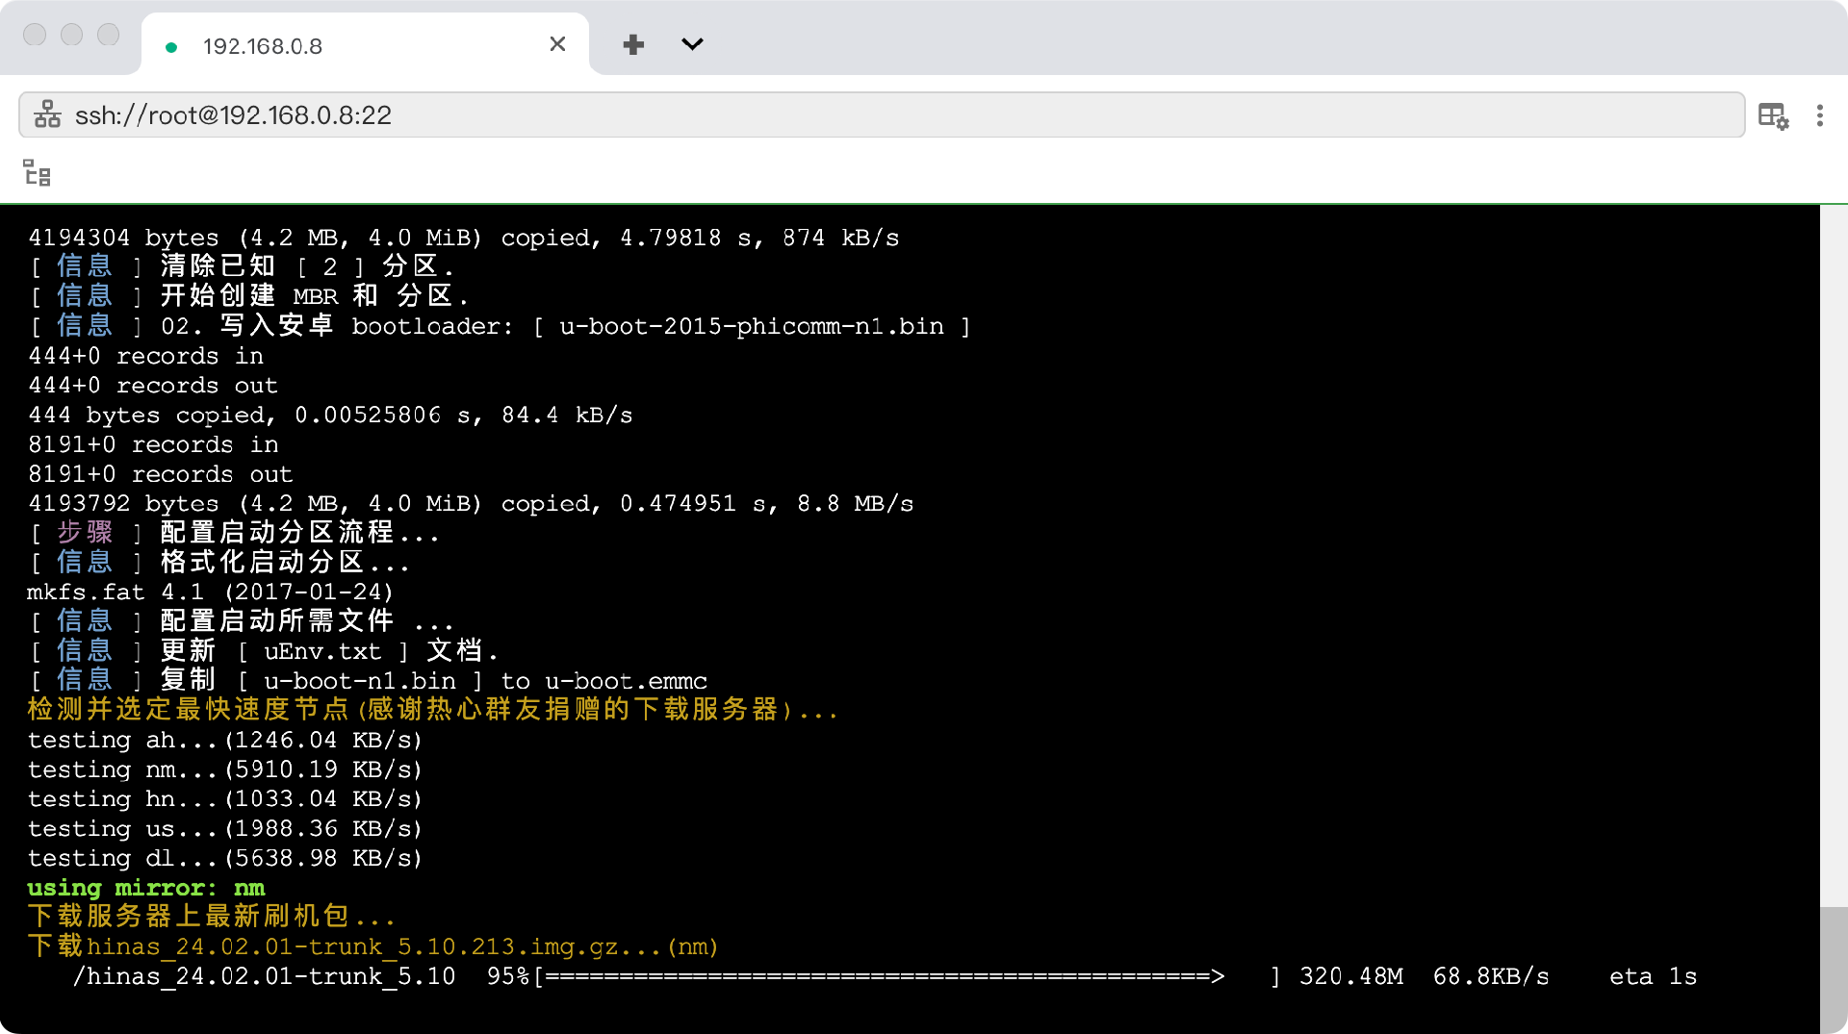Image resolution: width=1848 pixels, height=1034 pixels.
Task: Click the terminal vertical scrollbar thumb
Action: (x=1833, y=967)
